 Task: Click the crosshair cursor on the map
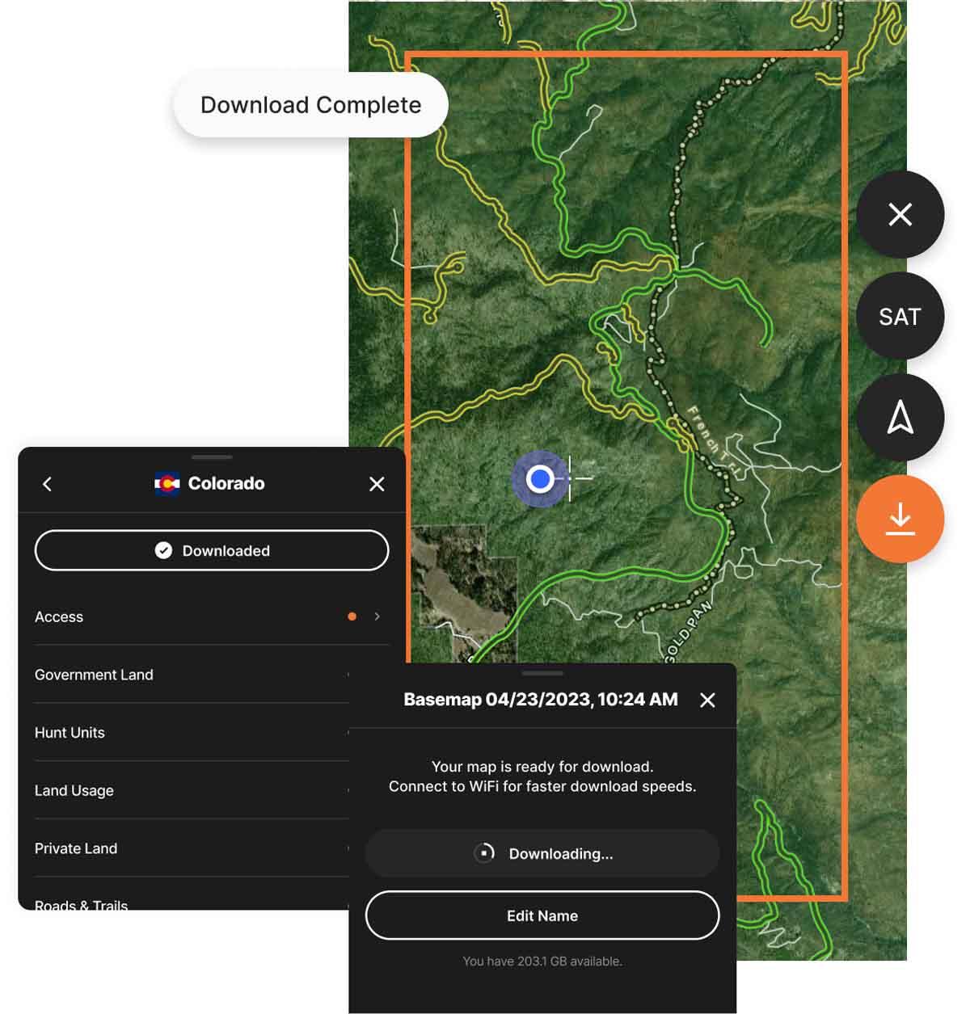(x=571, y=478)
